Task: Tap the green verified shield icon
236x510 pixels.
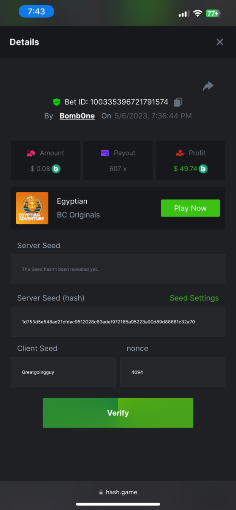Action: pyautogui.click(x=56, y=102)
